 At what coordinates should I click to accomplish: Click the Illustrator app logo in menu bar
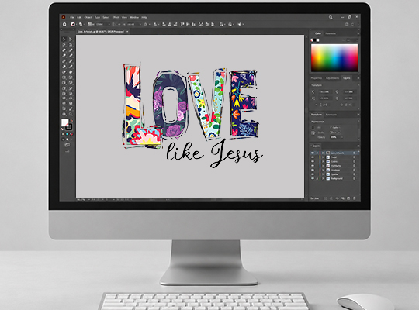(x=64, y=17)
